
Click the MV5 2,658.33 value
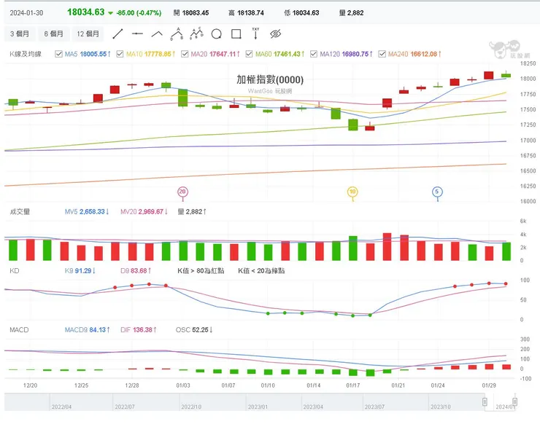(x=87, y=211)
